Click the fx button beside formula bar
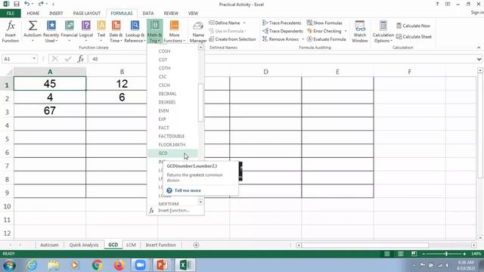Image resolution: width=484 pixels, height=272 pixels. (81, 59)
